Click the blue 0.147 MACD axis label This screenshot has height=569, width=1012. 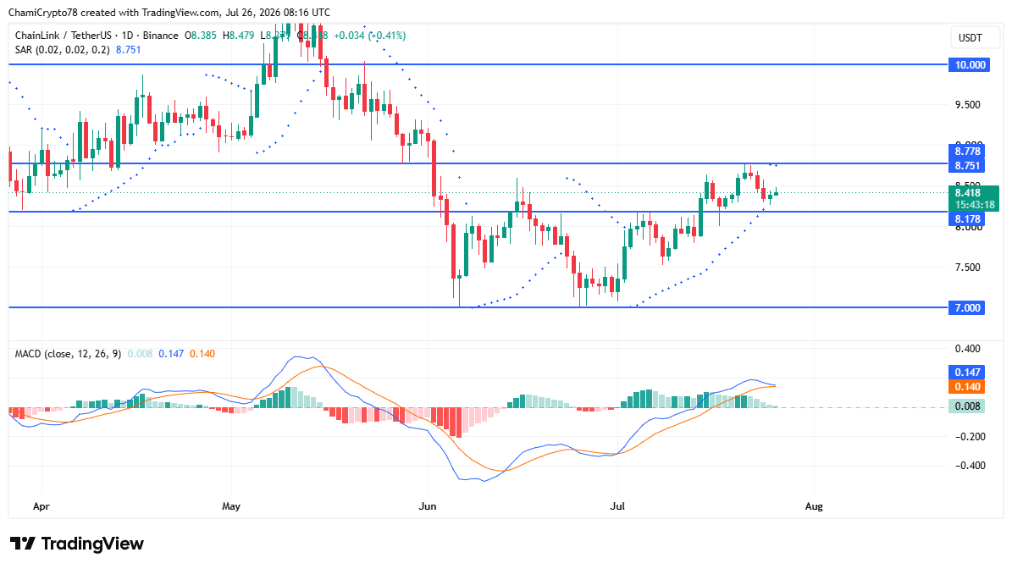click(x=967, y=373)
